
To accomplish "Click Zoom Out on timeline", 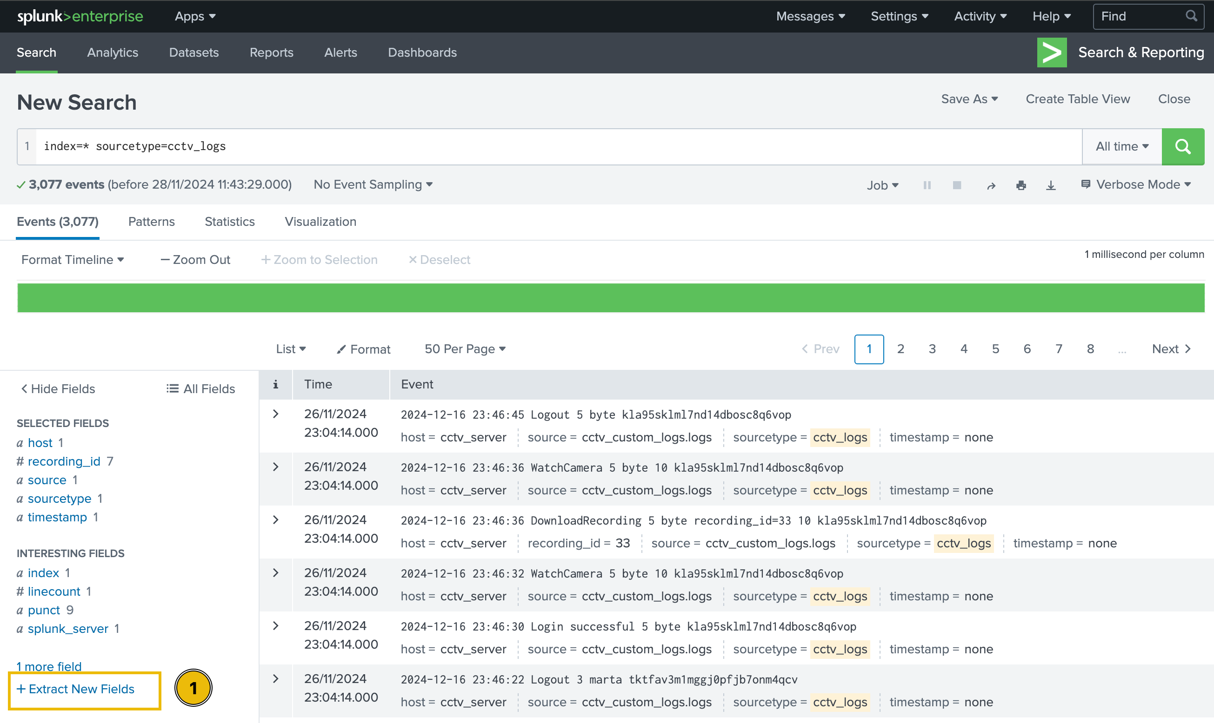I will point(195,260).
